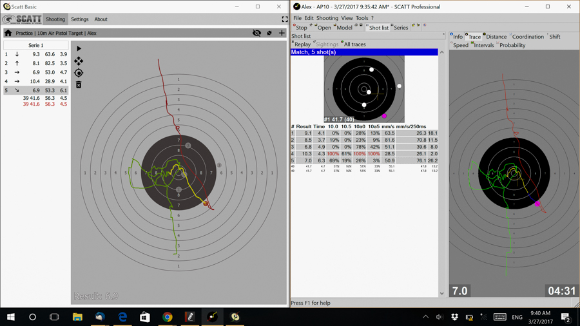This screenshot has width=580, height=326.
Task: Switch to the Coordination tab
Action: tap(527, 36)
